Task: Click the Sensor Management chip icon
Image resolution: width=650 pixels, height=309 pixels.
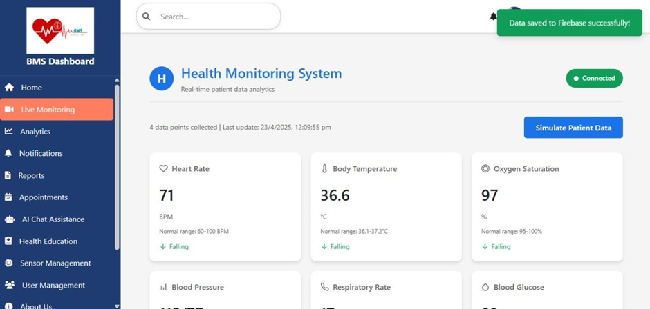Action: click(x=9, y=263)
